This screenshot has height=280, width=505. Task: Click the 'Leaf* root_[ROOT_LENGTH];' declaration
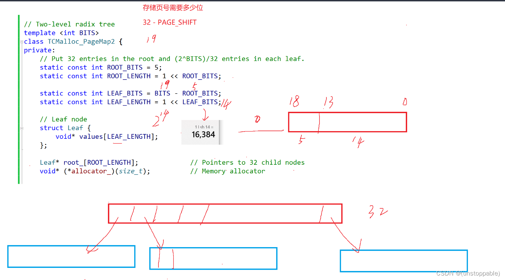coord(89,162)
